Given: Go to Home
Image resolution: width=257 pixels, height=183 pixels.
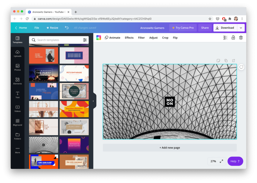Looking at the screenshot, I should [x=21, y=28].
